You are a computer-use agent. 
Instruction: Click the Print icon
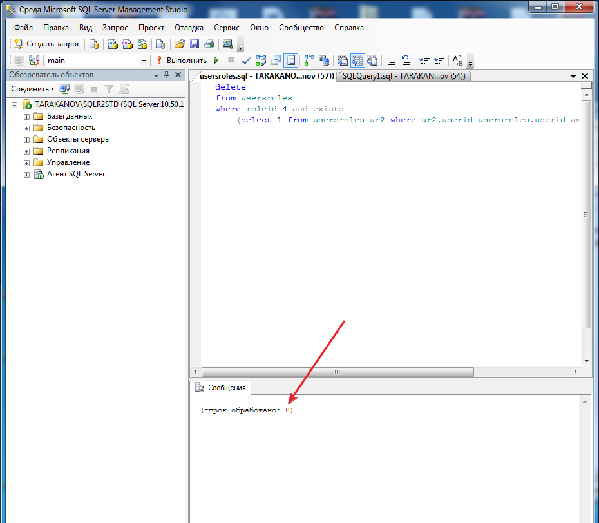[x=209, y=44]
